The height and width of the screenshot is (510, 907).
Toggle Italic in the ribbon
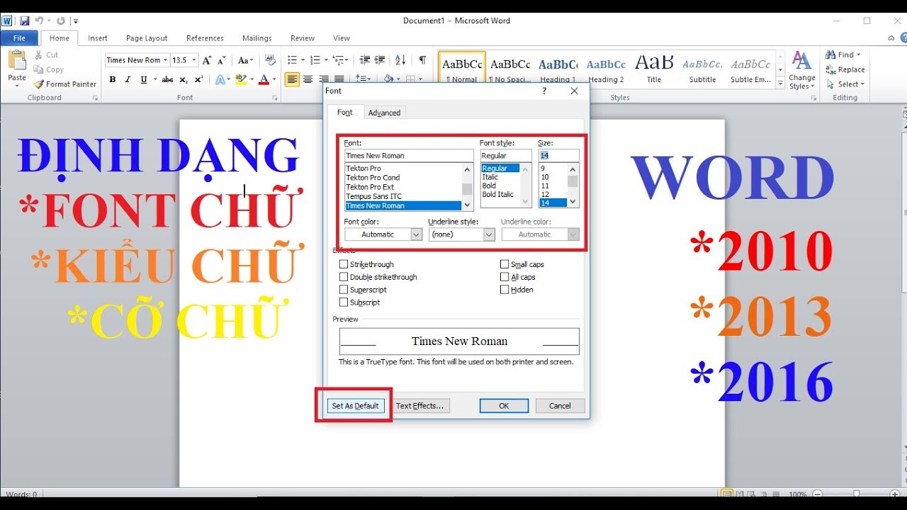tap(128, 79)
